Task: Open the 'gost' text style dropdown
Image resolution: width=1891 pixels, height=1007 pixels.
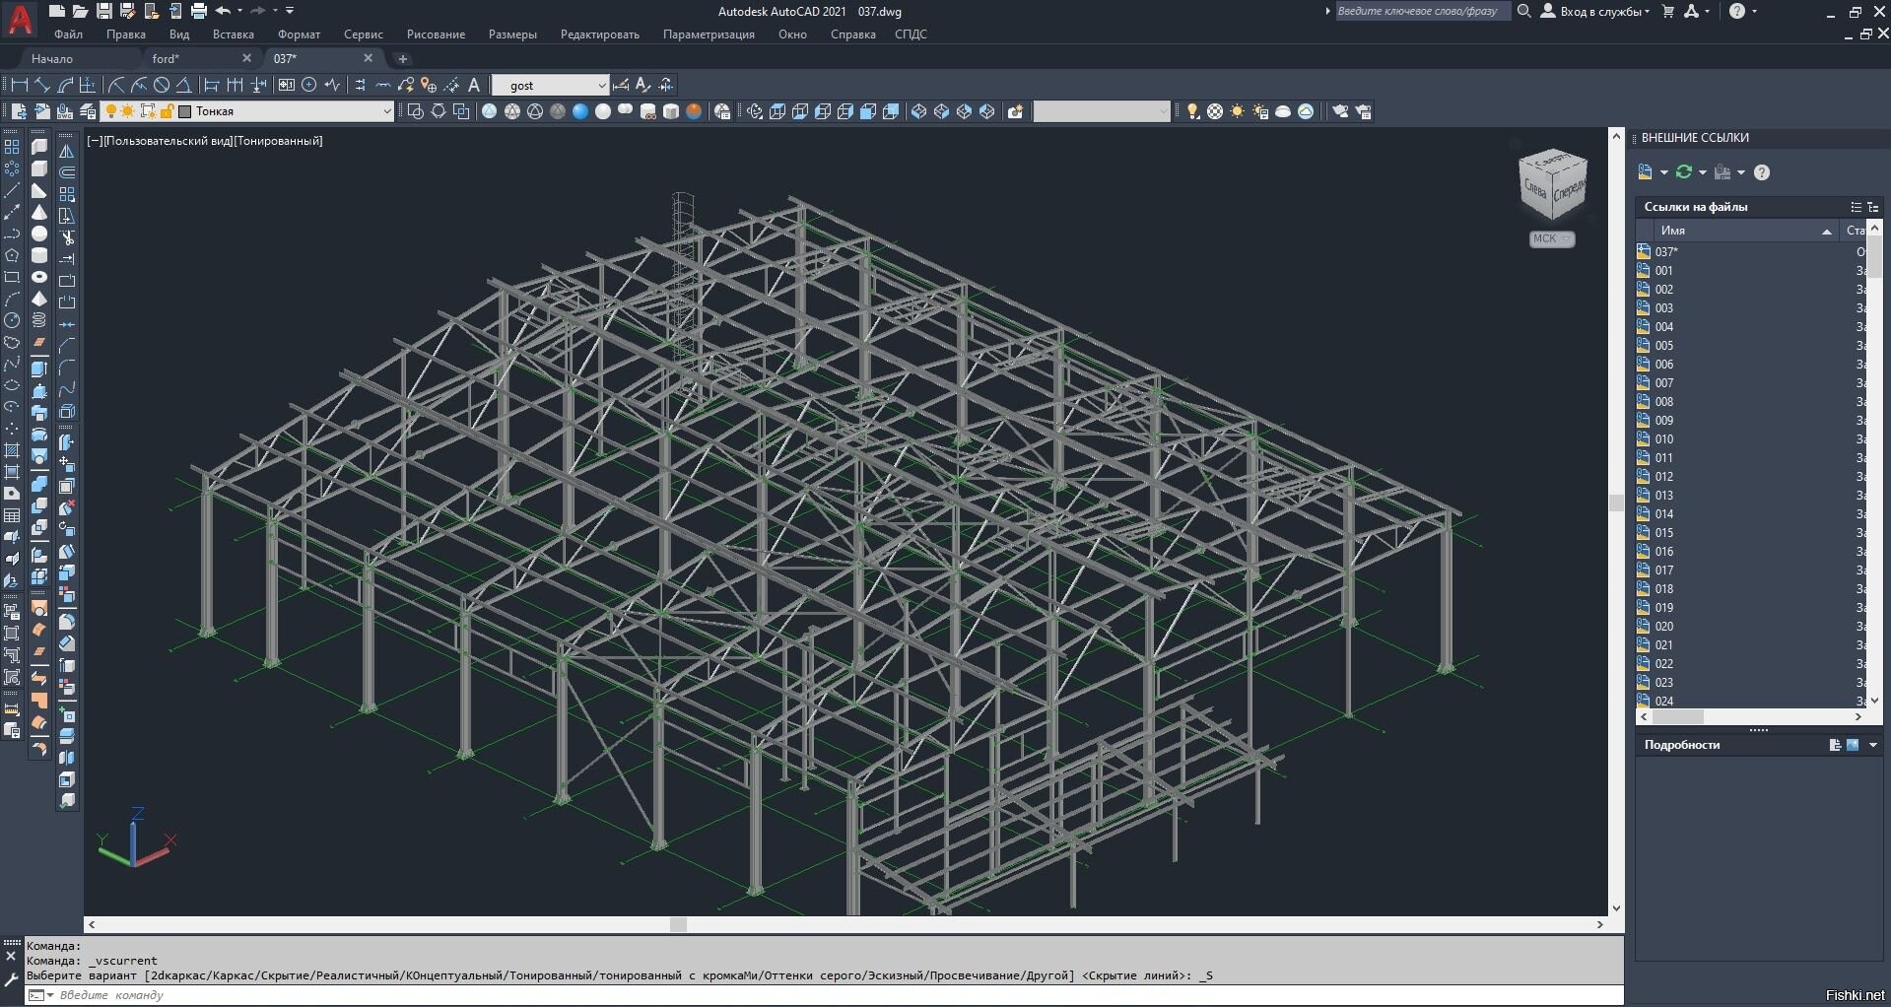Action: [x=551, y=86]
